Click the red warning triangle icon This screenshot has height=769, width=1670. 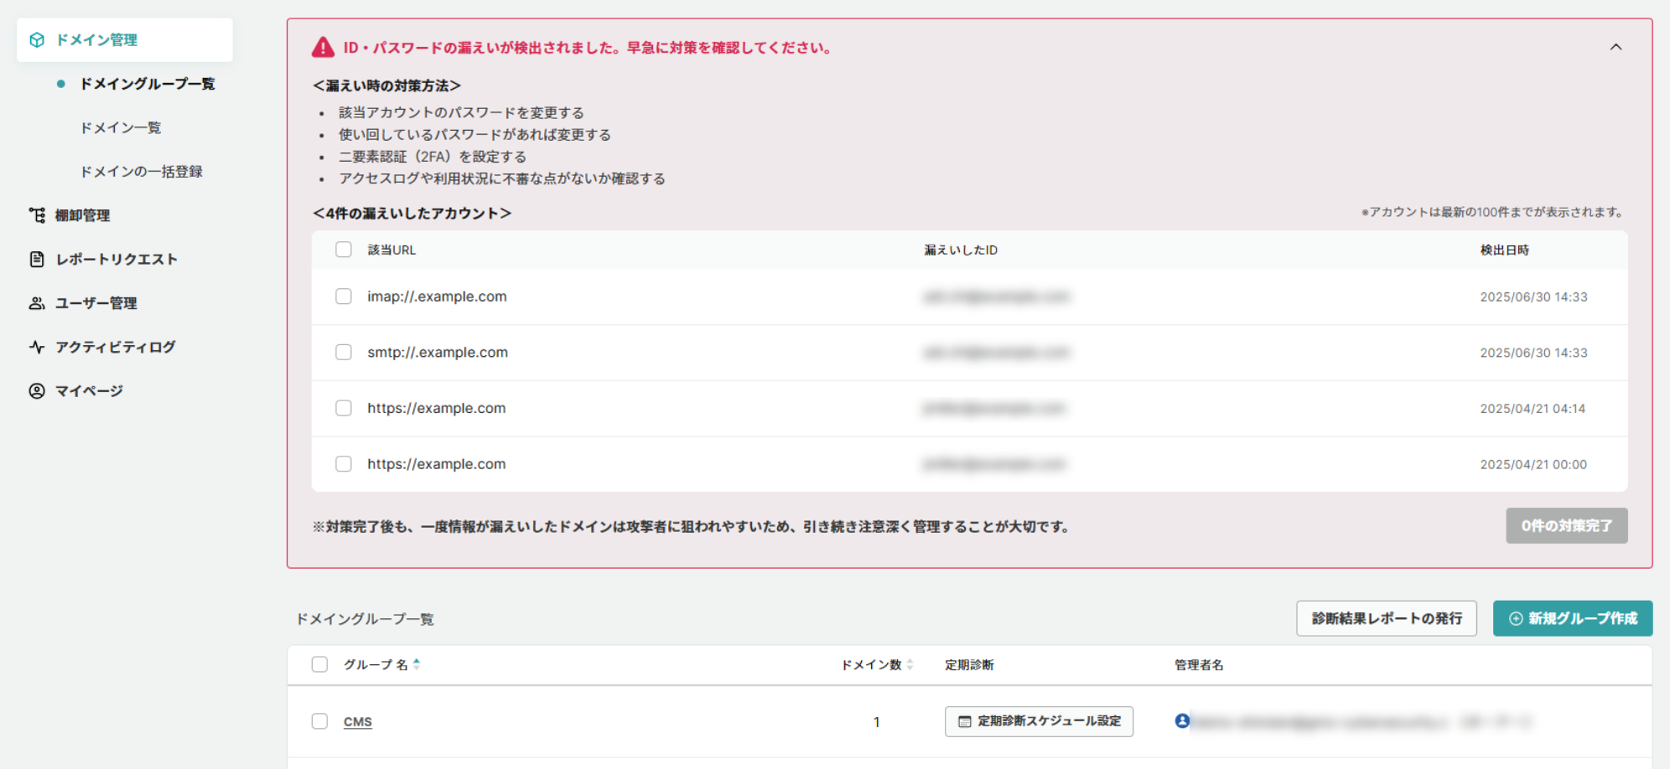click(323, 48)
